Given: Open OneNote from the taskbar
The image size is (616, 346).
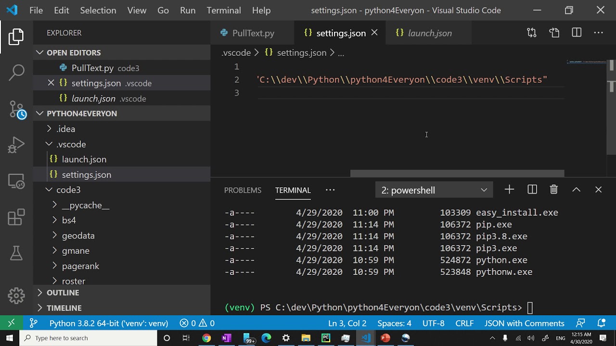Looking at the screenshot, I should 226,338.
